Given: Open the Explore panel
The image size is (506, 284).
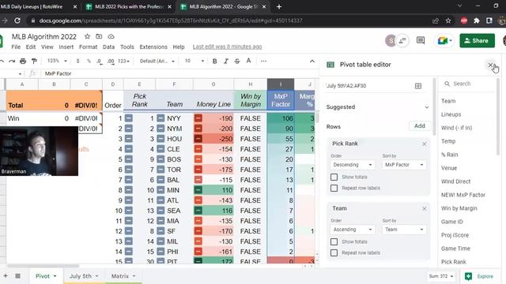Looking at the screenshot, I should (x=479, y=276).
